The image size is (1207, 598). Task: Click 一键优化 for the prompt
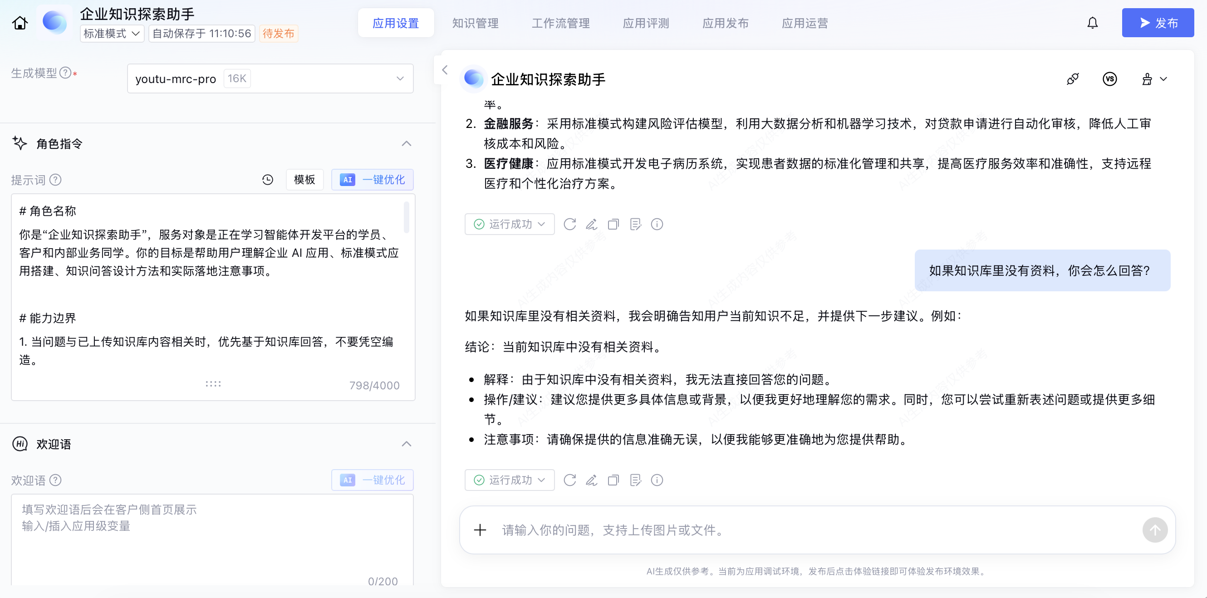point(373,180)
